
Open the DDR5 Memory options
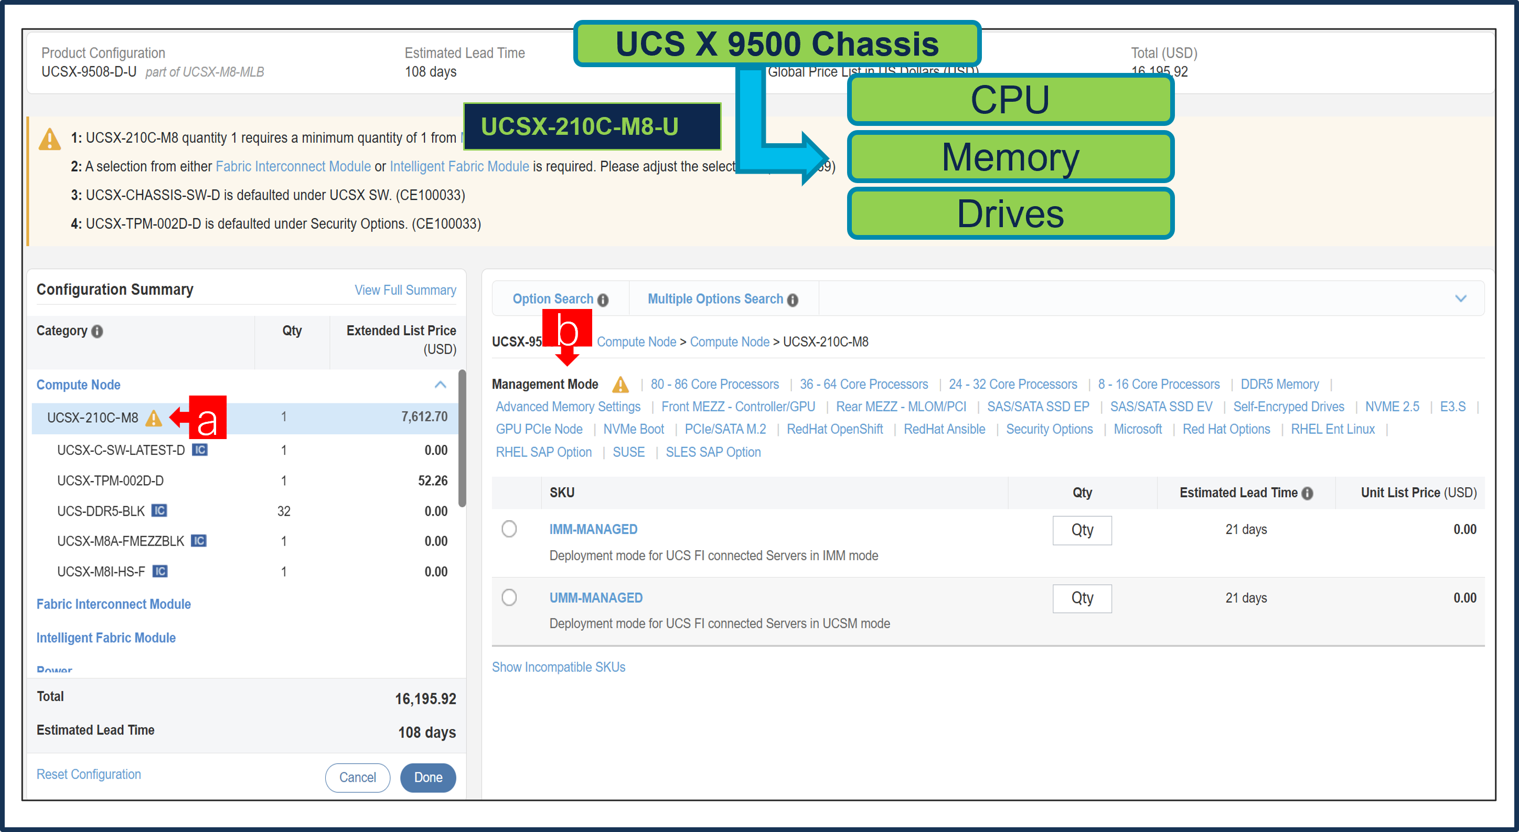pyautogui.click(x=1280, y=385)
